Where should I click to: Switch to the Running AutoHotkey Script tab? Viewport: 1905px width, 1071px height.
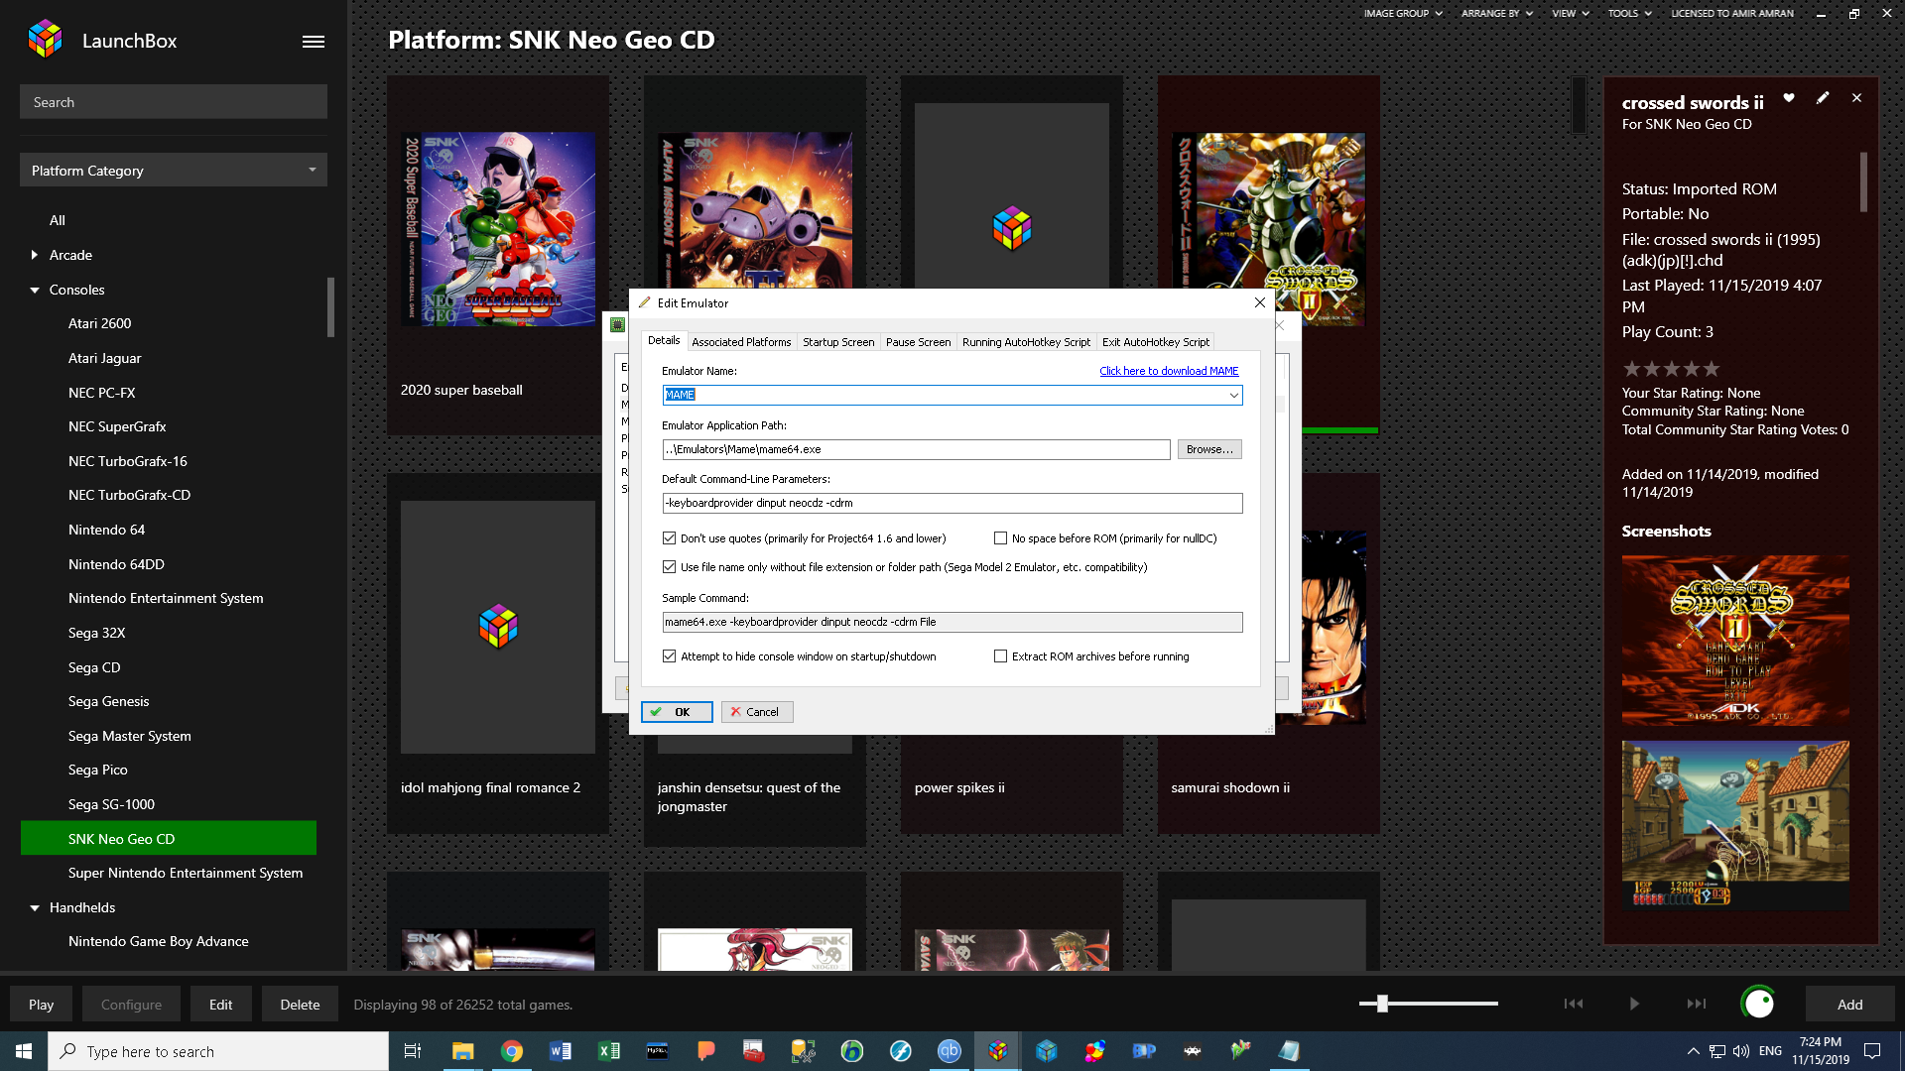coord(1026,342)
